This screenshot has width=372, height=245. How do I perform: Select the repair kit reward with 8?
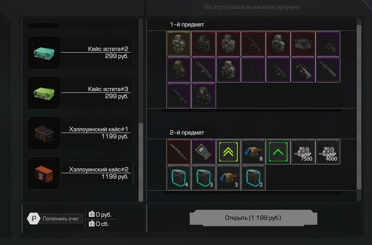click(253, 152)
